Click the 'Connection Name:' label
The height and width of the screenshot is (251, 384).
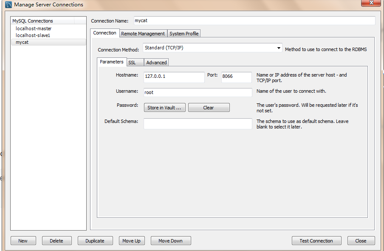point(110,21)
